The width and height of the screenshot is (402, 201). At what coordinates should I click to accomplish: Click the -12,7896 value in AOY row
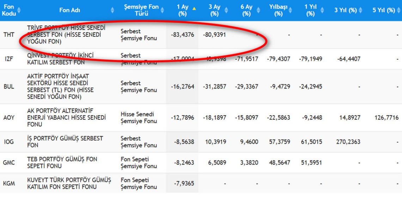183,118
